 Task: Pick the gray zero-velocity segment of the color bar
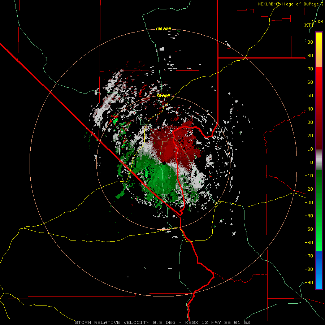pyautogui.click(x=319, y=160)
